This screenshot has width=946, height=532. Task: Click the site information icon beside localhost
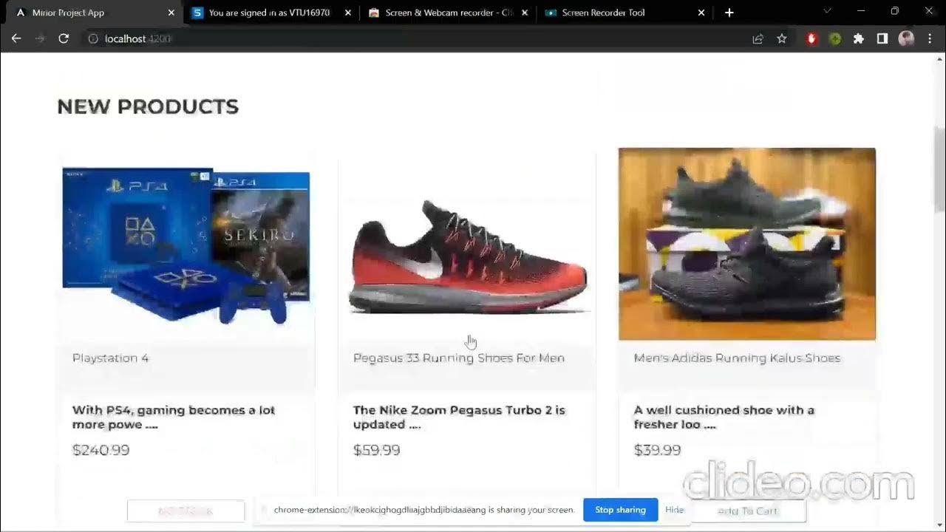tap(93, 38)
